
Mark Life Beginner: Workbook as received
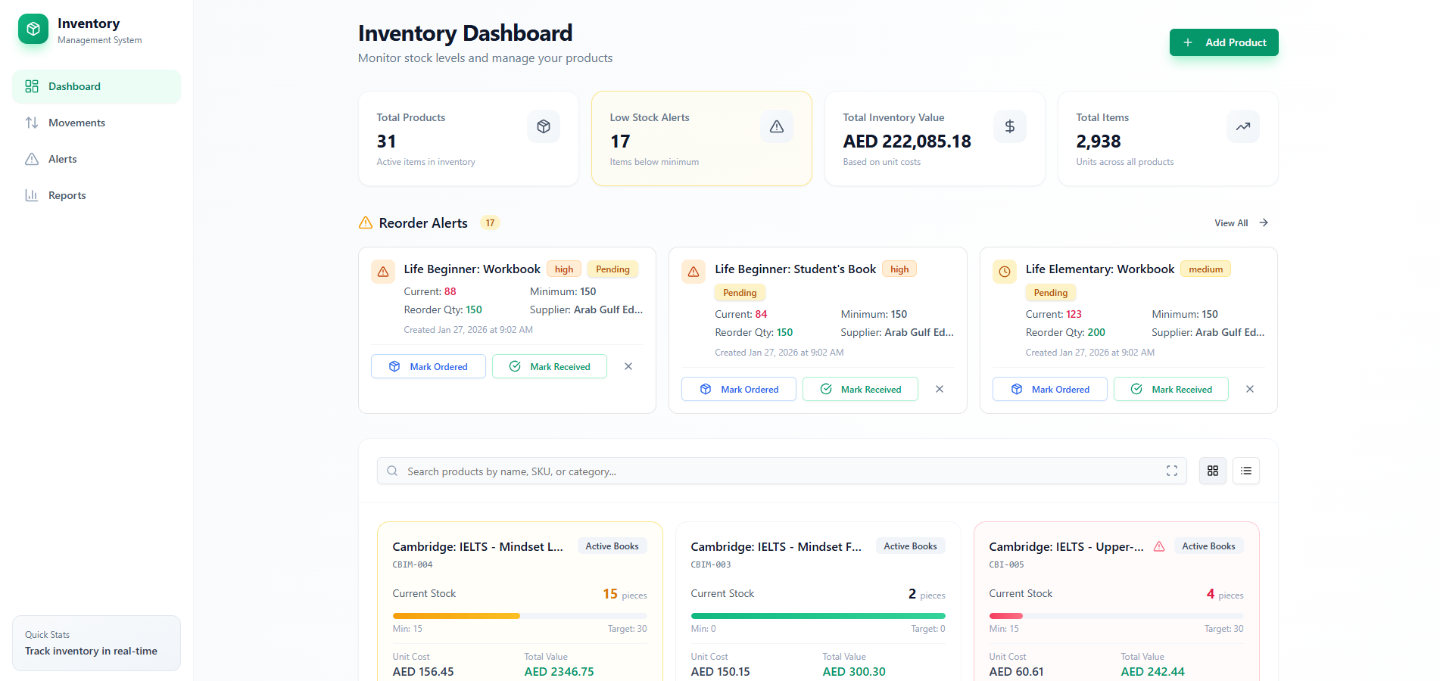550,366
